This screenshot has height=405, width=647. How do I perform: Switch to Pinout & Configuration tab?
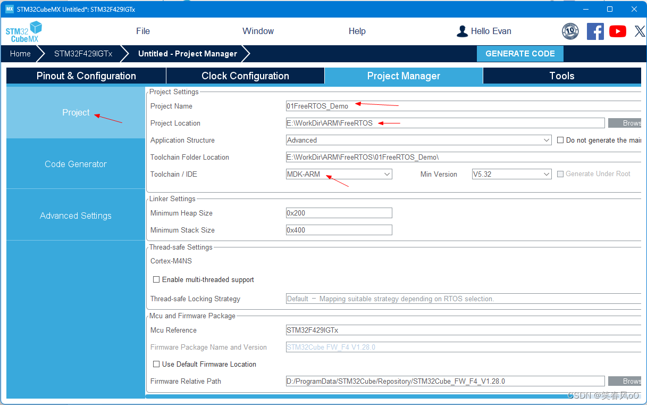(x=86, y=76)
